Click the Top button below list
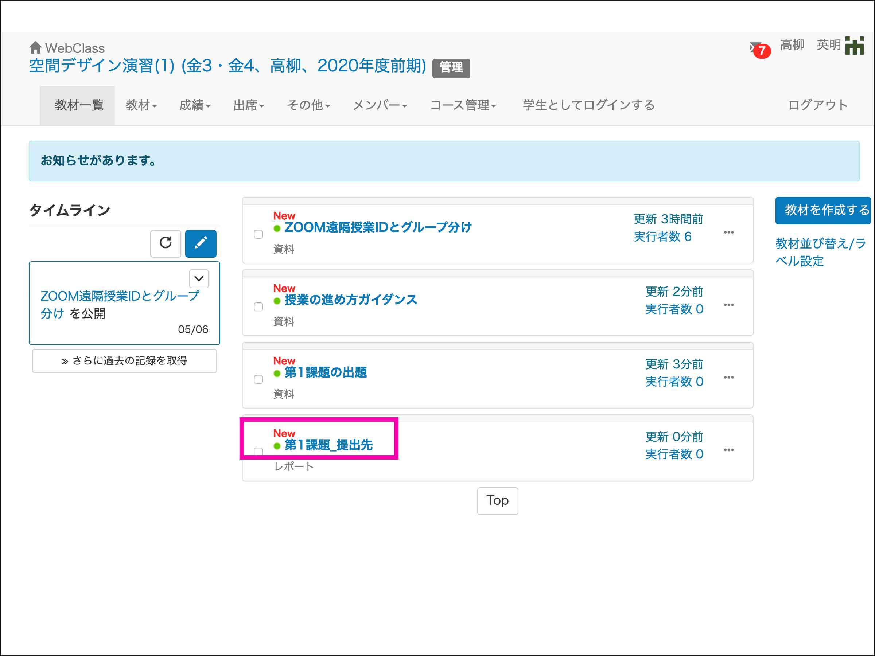Image resolution: width=875 pixels, height=656 pixels. pos(497,501)
